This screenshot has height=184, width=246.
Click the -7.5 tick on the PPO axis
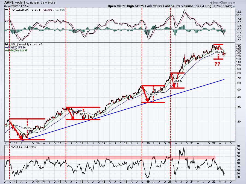238,40
